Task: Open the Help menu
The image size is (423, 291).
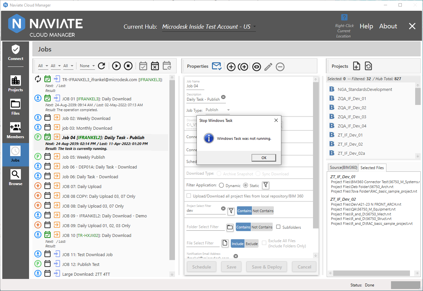Action: [366, 26]
